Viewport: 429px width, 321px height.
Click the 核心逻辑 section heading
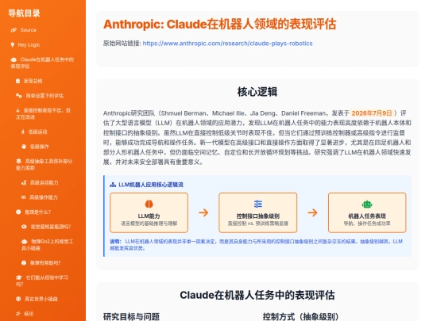pyautogui.click(x=257, y=92)
